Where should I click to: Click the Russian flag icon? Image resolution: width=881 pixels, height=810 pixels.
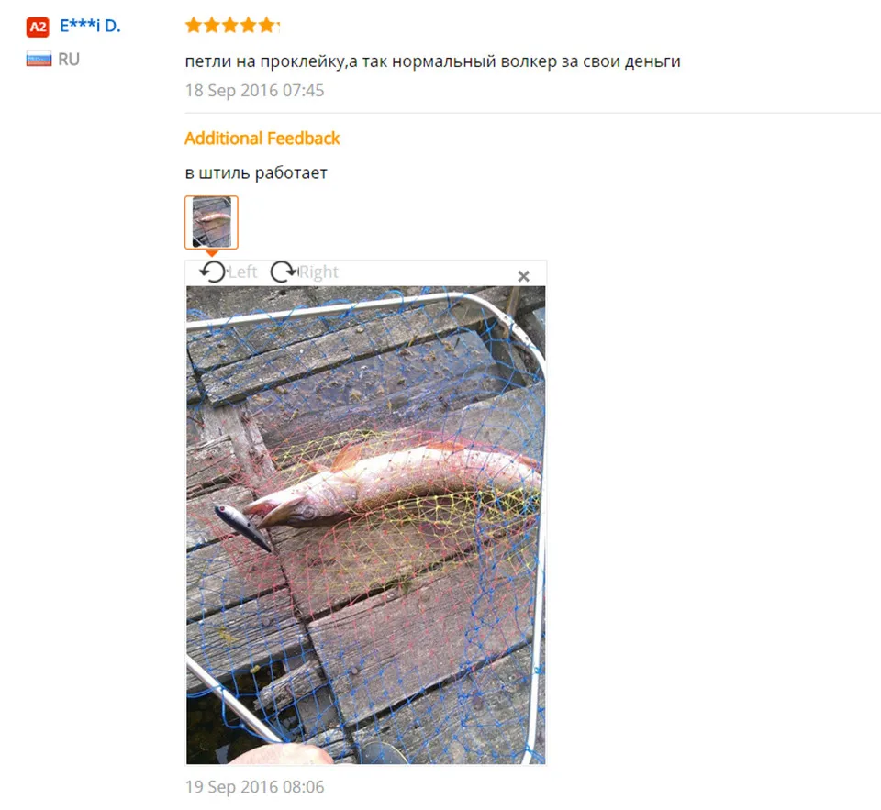click(x=39, y=59)
